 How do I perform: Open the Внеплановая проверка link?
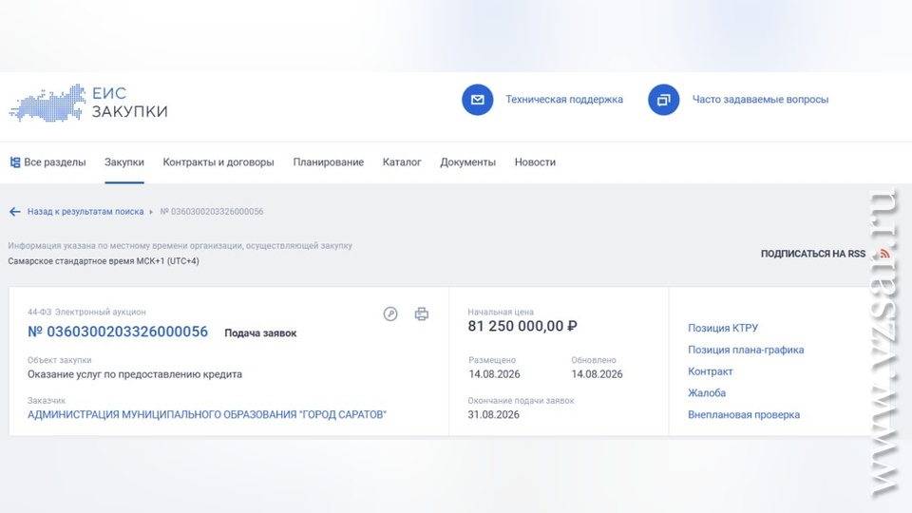pos(743,415)
